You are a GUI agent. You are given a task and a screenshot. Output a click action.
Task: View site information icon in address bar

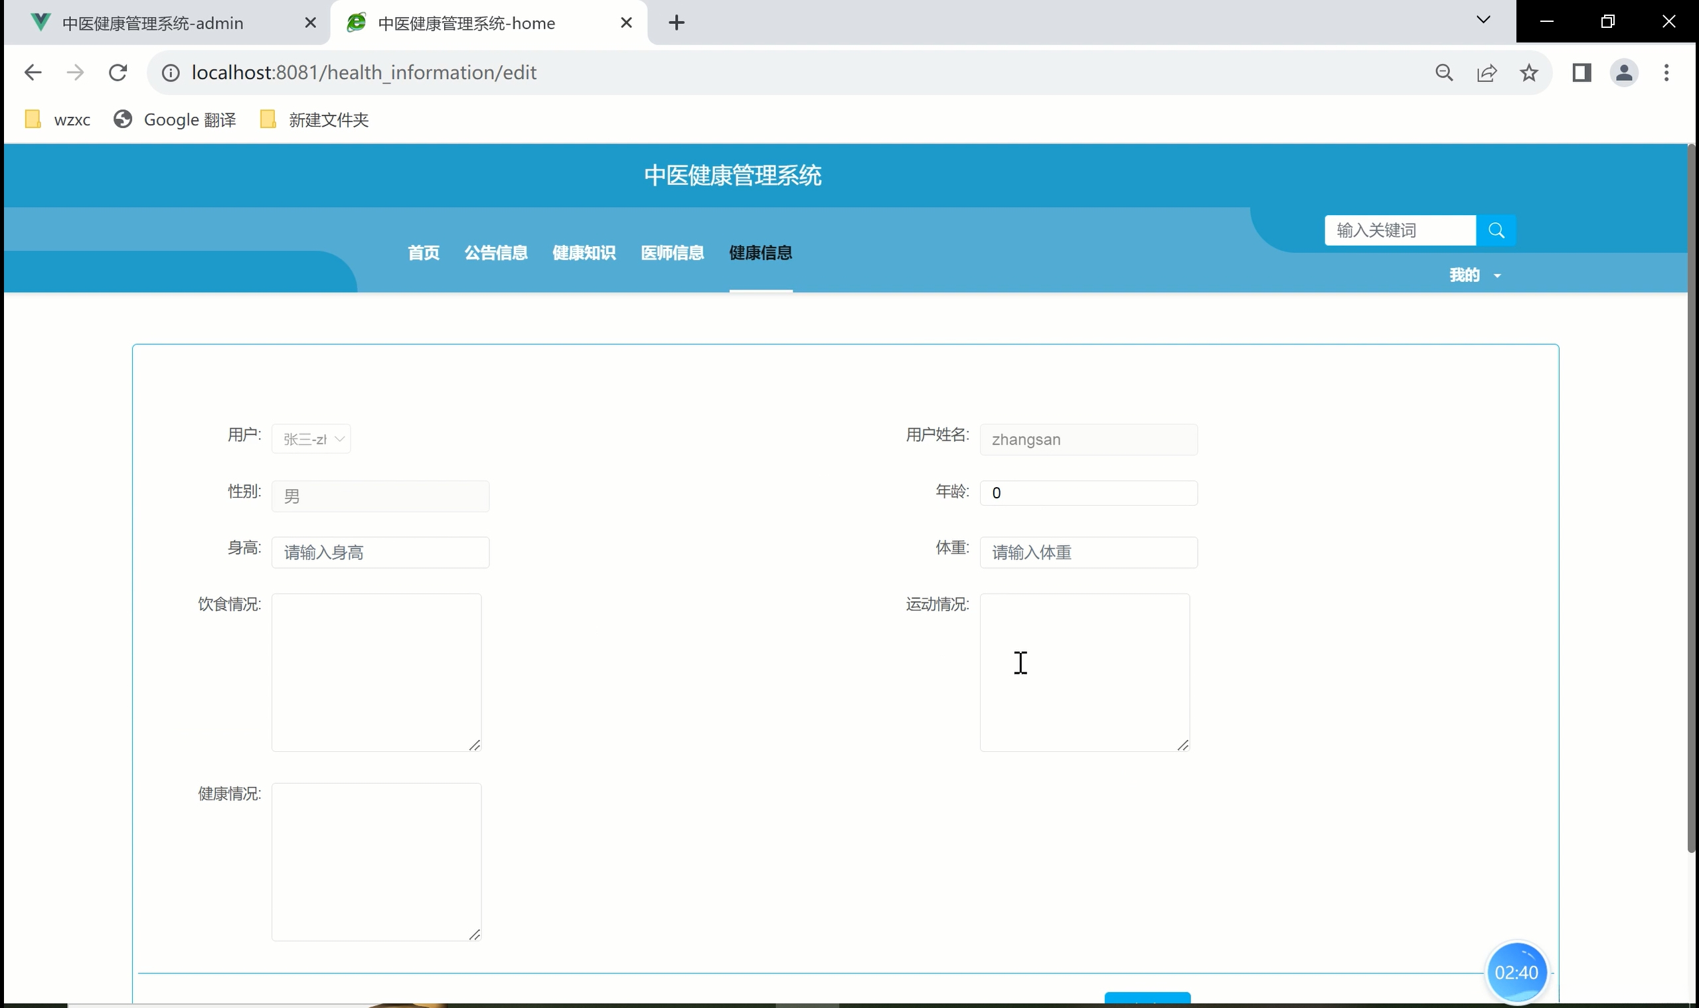[x=171, y=73]
